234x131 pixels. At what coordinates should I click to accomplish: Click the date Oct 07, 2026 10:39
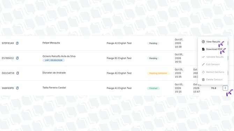click(x=179, y=43)
